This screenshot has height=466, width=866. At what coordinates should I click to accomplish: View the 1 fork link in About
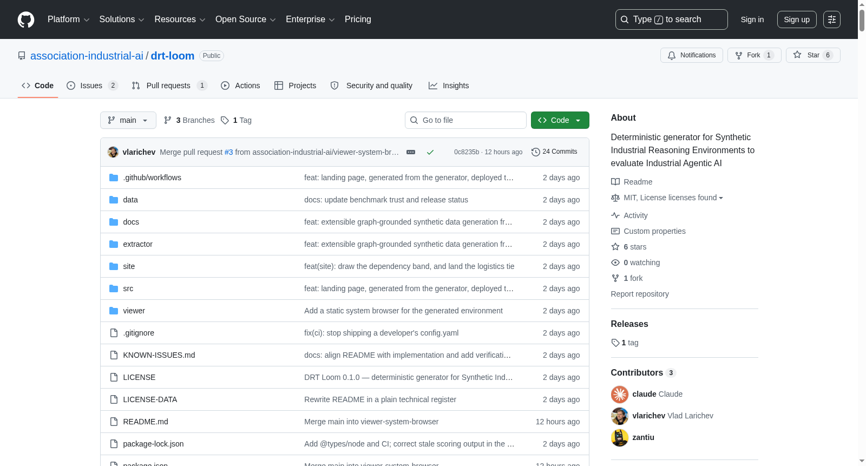[627, 278]
